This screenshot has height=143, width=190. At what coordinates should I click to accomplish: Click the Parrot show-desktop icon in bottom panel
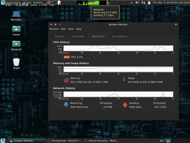pos(3,140)
